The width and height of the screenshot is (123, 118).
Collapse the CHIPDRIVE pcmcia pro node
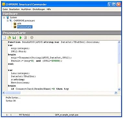(x=8, y=21)
